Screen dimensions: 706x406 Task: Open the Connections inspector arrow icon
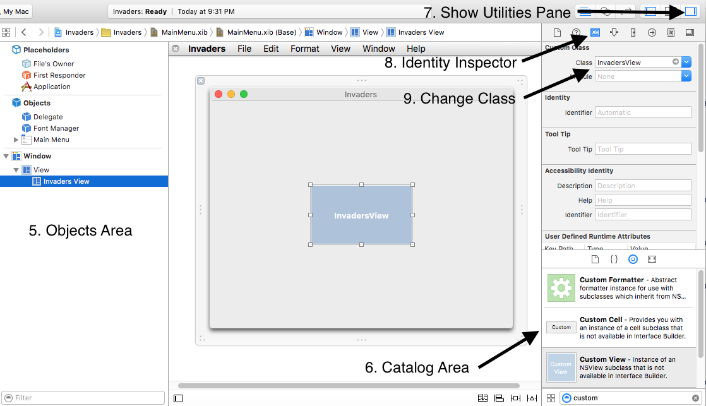[x=652, y=32]
